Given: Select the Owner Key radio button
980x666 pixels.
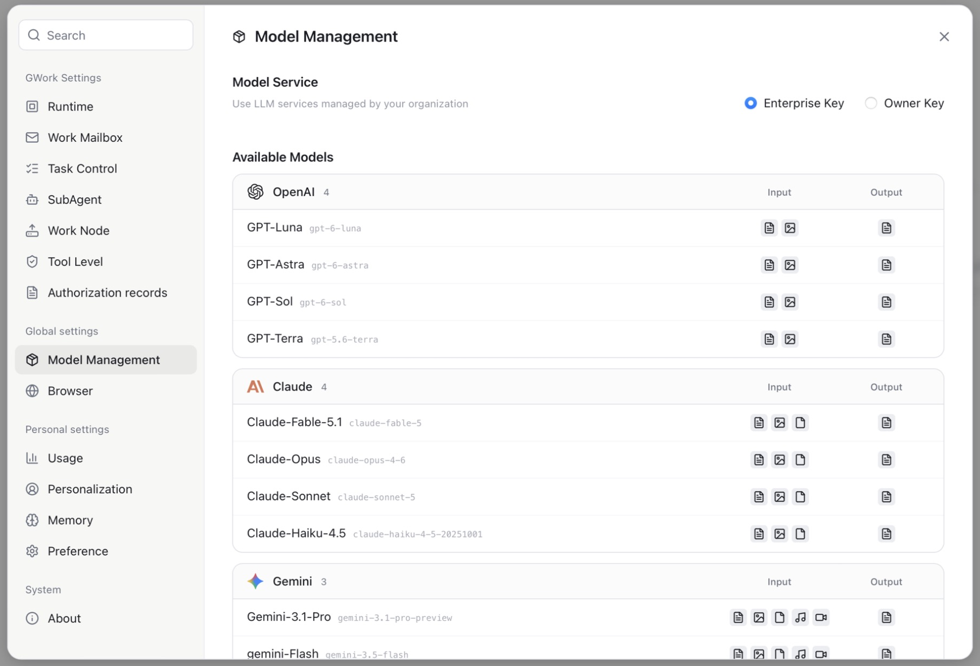Looking at the screenshot, I should tap(870, 103).
